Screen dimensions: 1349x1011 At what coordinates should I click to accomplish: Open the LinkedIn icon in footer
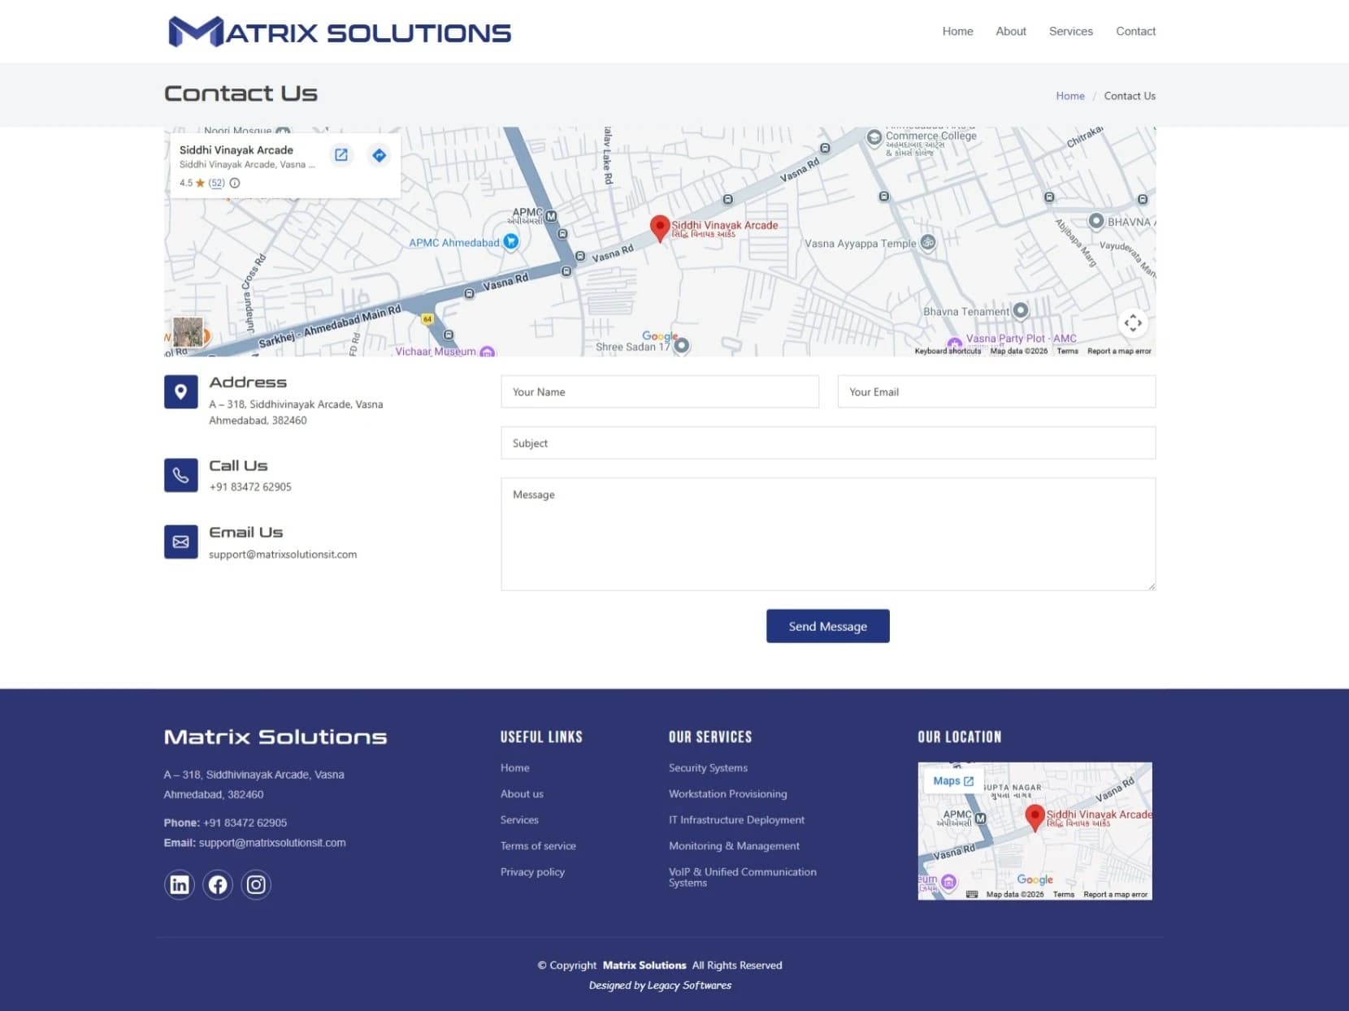(x=180, y=884)
